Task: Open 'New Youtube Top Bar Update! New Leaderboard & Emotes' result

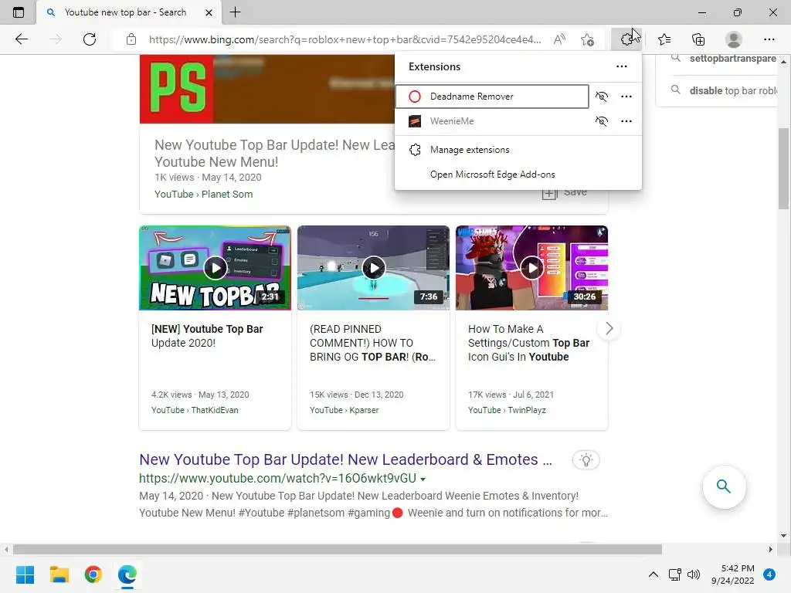Action: point(345,460)
